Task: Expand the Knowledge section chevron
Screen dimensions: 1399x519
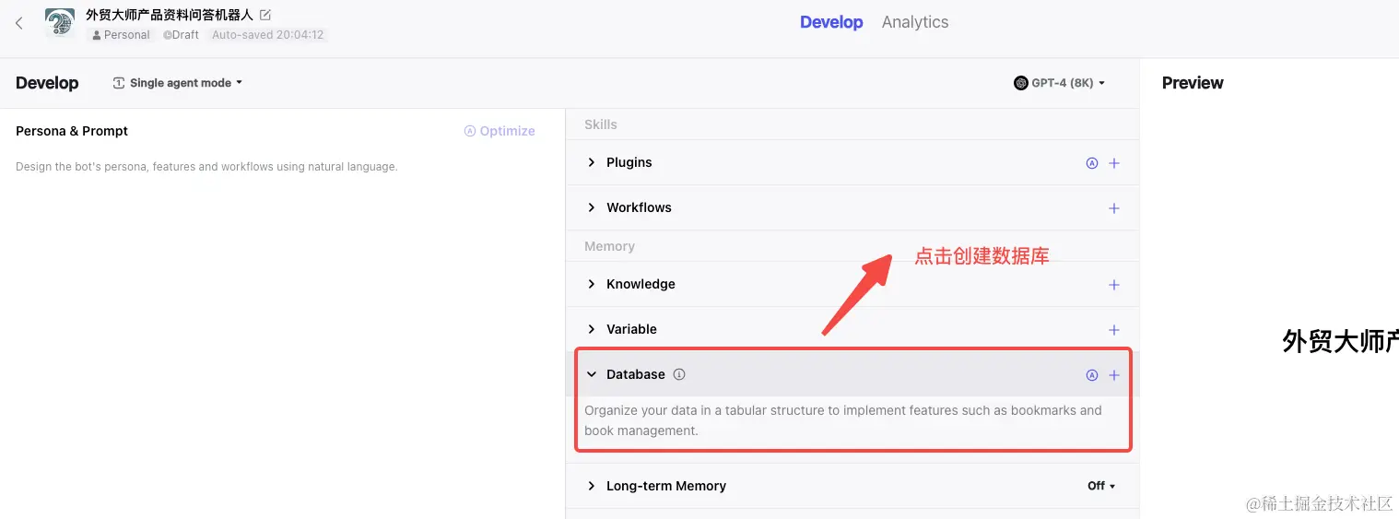Action: pyautogui.click(x=592, y=284)
